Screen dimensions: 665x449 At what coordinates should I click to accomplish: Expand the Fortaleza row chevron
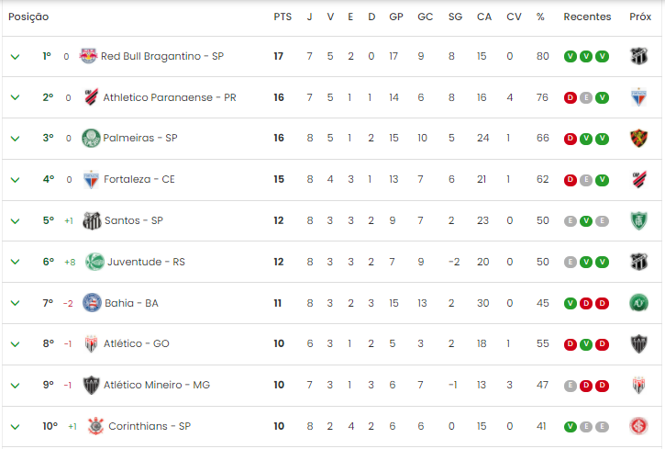[15, 180]
